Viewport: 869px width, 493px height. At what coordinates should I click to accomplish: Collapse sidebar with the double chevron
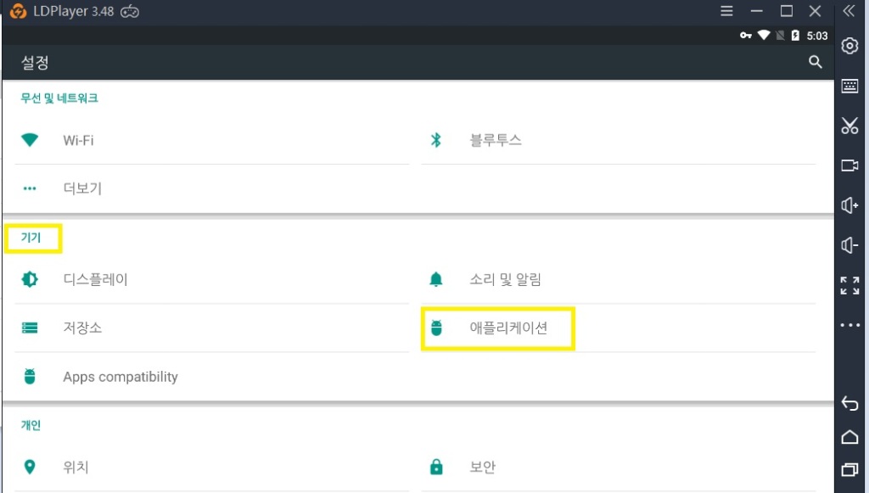[x=849, y=11]
